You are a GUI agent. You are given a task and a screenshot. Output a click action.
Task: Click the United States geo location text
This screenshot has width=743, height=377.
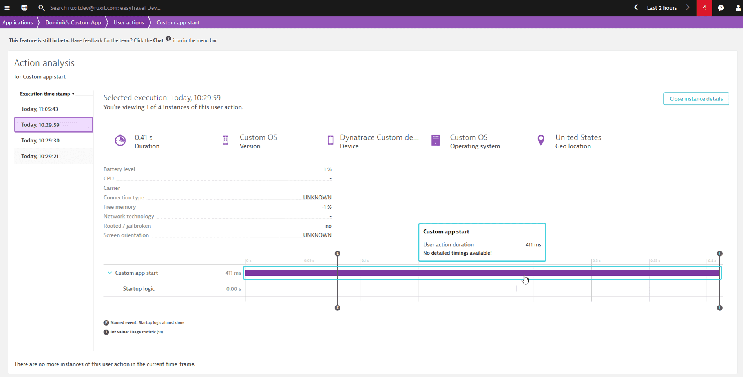578,137
